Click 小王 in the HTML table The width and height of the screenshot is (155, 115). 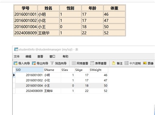click(x=48, y=27)
